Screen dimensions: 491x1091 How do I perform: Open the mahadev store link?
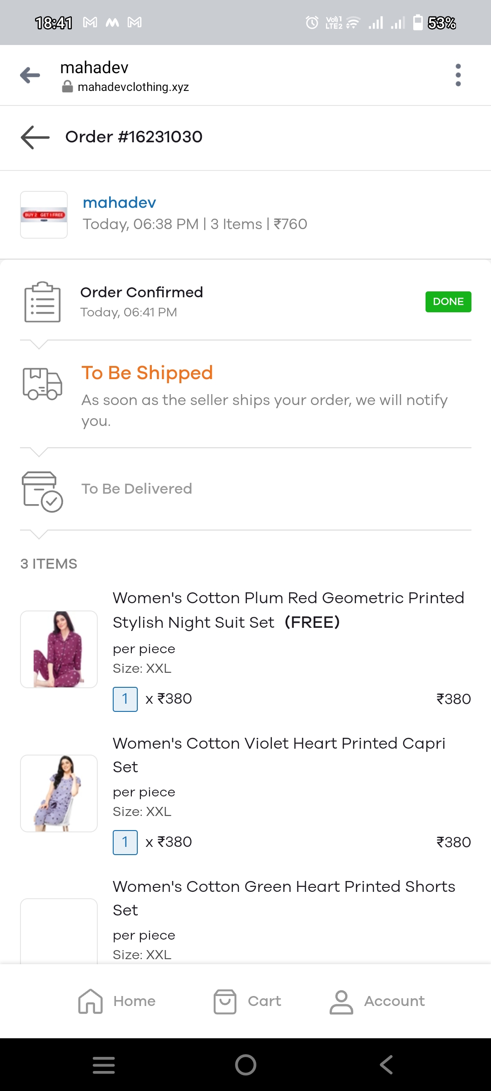[x=119, y=203]
